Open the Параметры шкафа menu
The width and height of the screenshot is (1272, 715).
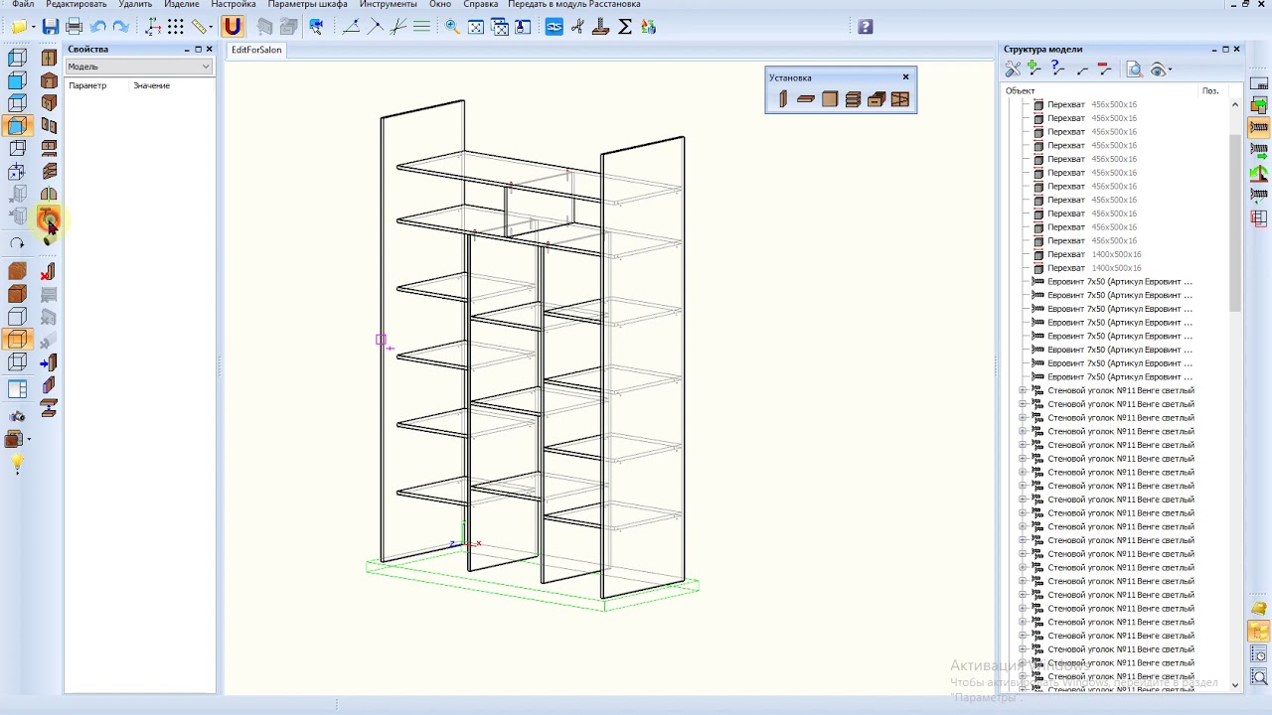[x=307, y=5]
